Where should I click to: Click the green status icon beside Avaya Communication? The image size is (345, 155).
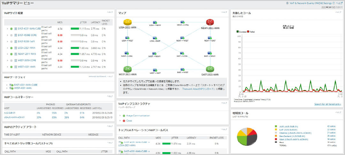pos(124,116)
